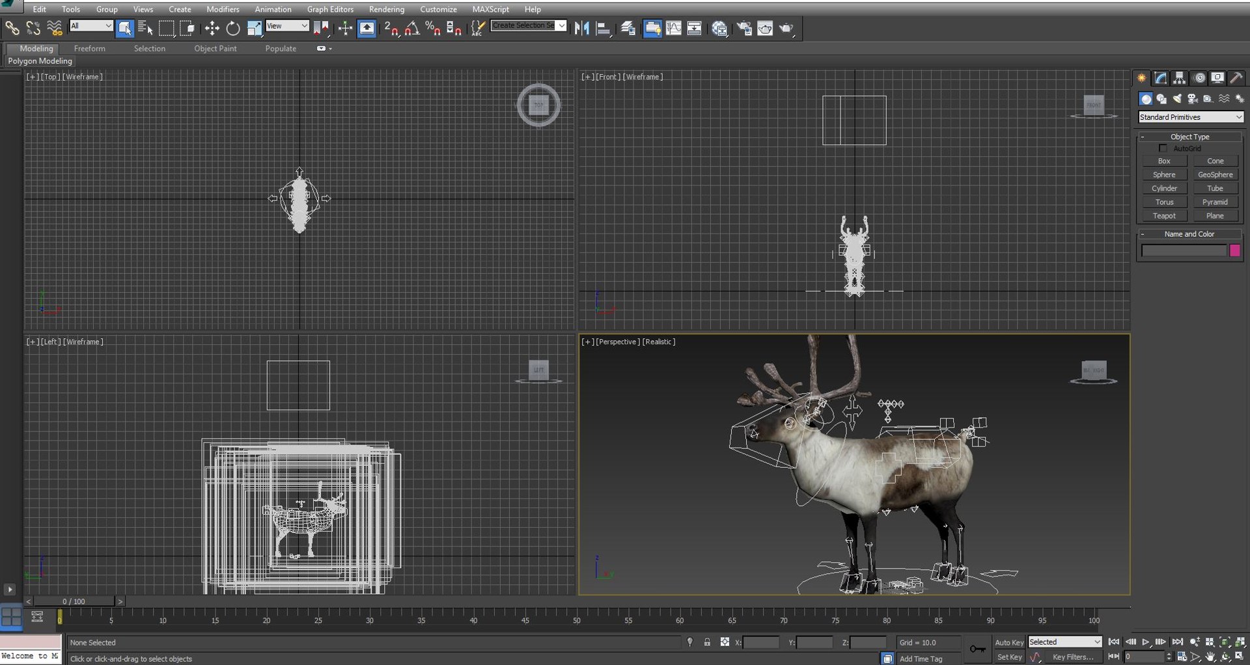Image resolution: width=1250 pixels, height=665 pixels.
Task: Open the reference coordinate system View dropdown
Action: pos(287,26)
